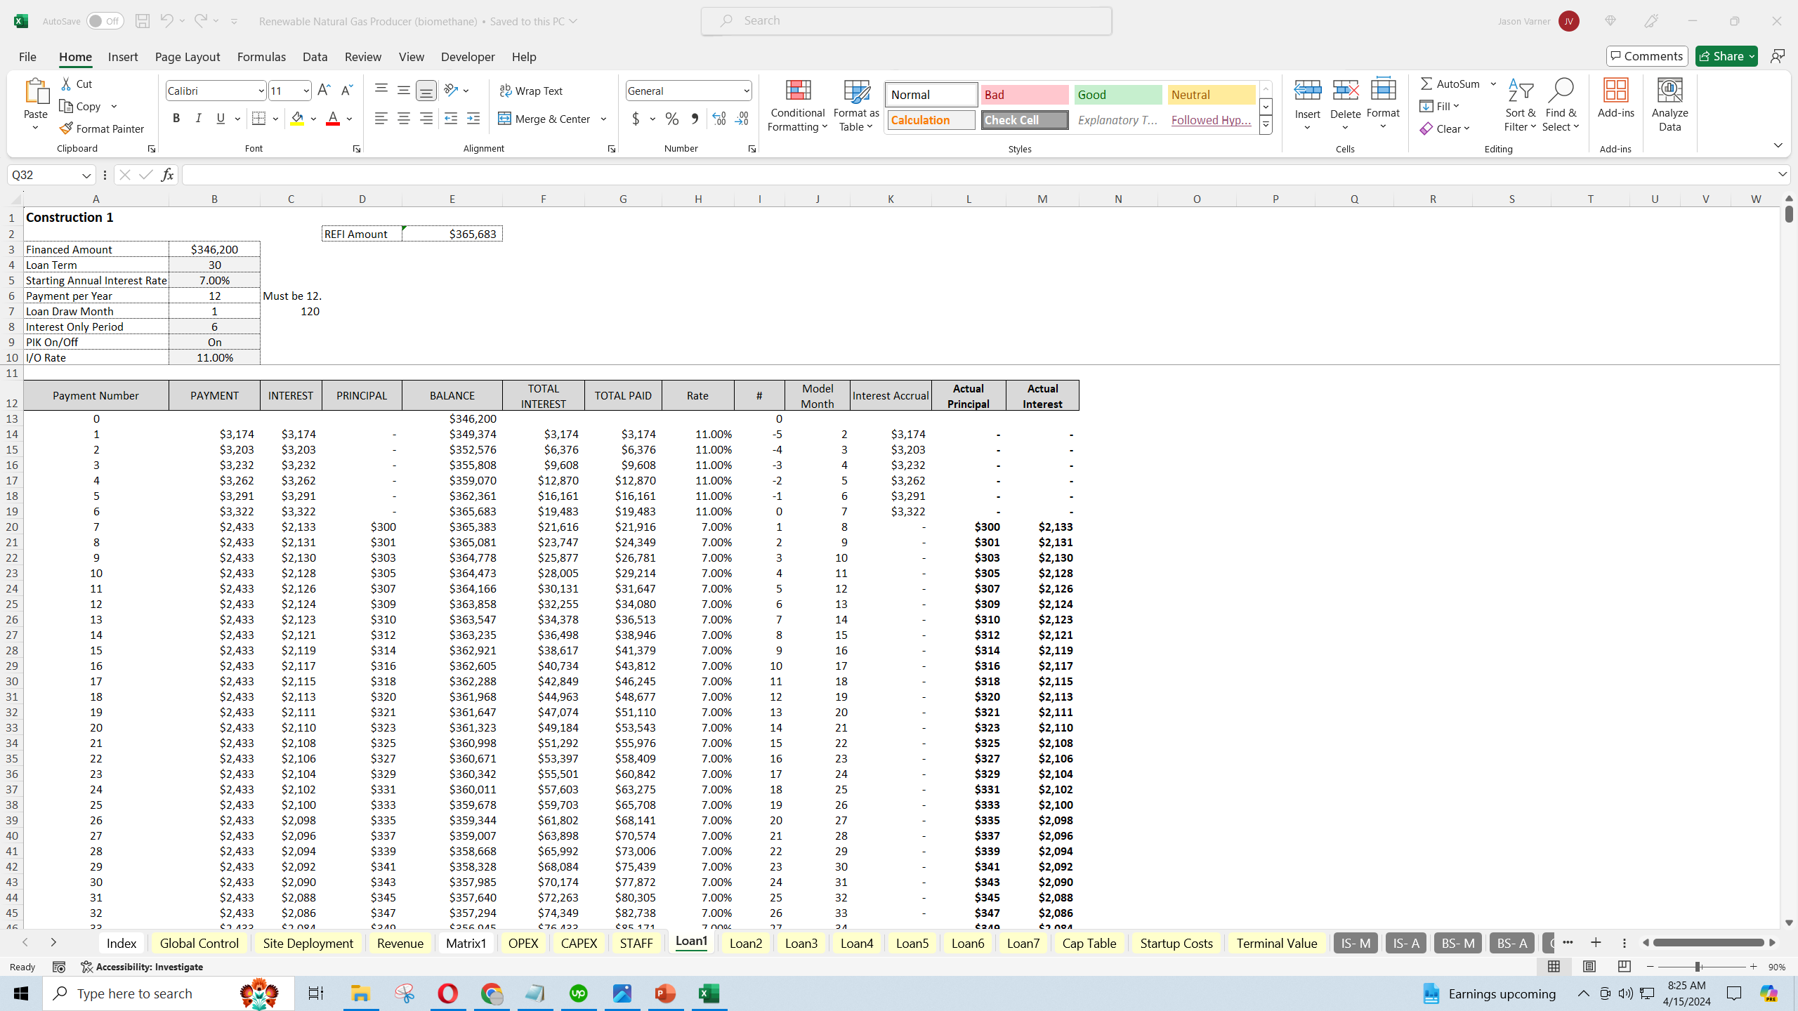Click Decrease Decimal icon
1798x1011 pixels.
(742, 119)
